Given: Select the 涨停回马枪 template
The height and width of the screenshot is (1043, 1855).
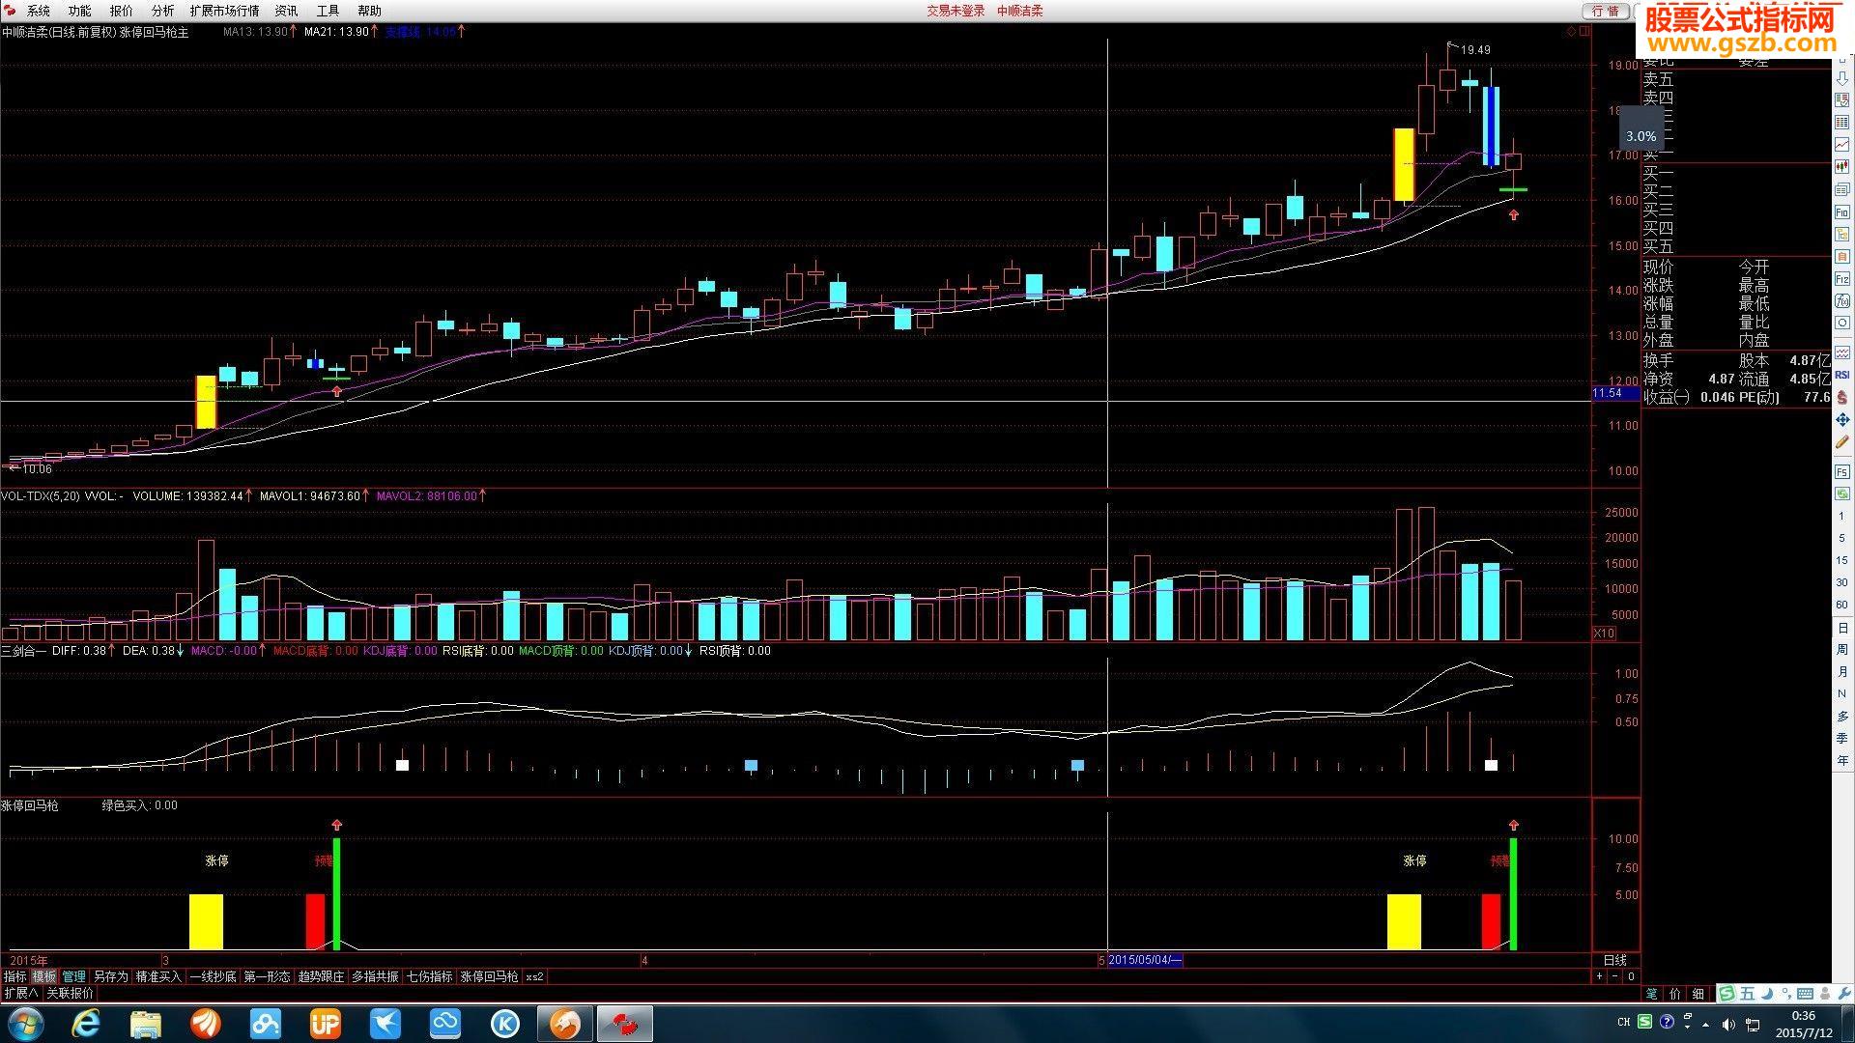Looking at the screenshot, I should [x=489, y=976].
